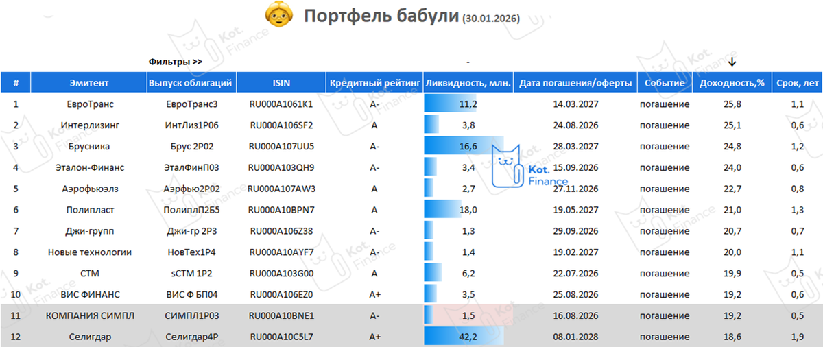
Task: Click the Брус 2Р02 bond issue cell
Action: (191, 146)
